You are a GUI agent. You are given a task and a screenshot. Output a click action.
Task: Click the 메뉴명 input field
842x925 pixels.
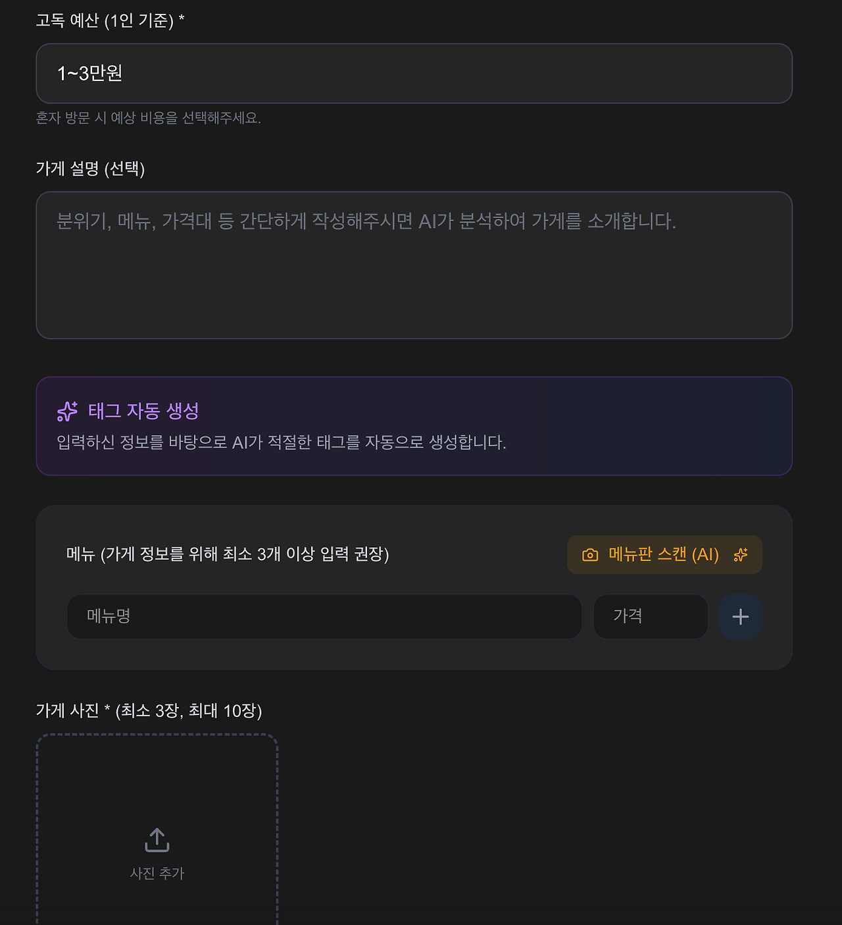point(324,617)
